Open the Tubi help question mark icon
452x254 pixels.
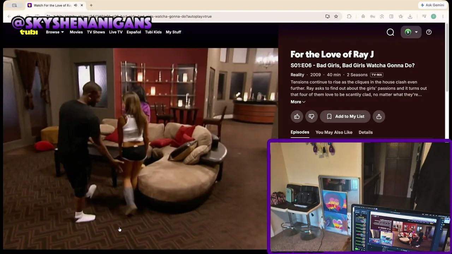(429, 32)
